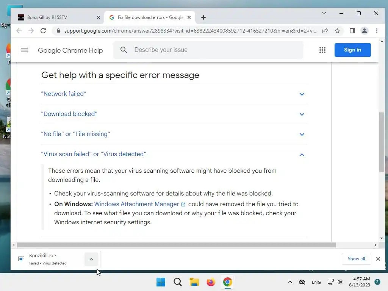Image resolution: width=388 pixels, height=291 pixels.
Task: Open the Windows Attachment Manager link
Action: pos(140,204)
